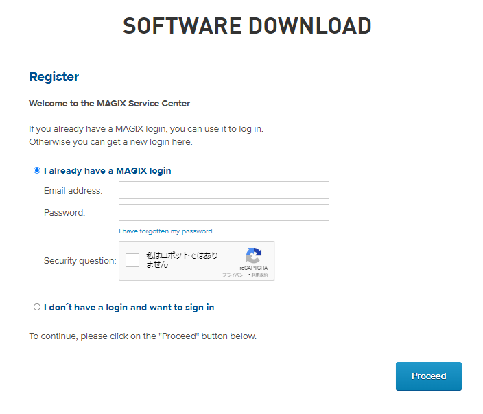The image size is (483, 414).
Task: Click the "Security question:" label
Action: [80, 261]
